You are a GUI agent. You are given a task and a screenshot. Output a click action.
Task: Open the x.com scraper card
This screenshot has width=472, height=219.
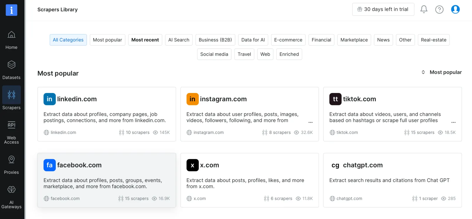tap(249, 180)
